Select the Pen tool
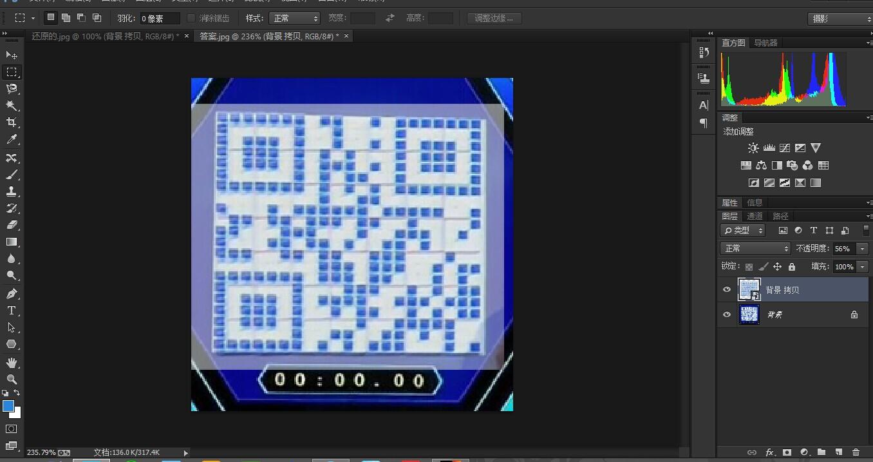873x462 pixels. (x=12, y=294)
